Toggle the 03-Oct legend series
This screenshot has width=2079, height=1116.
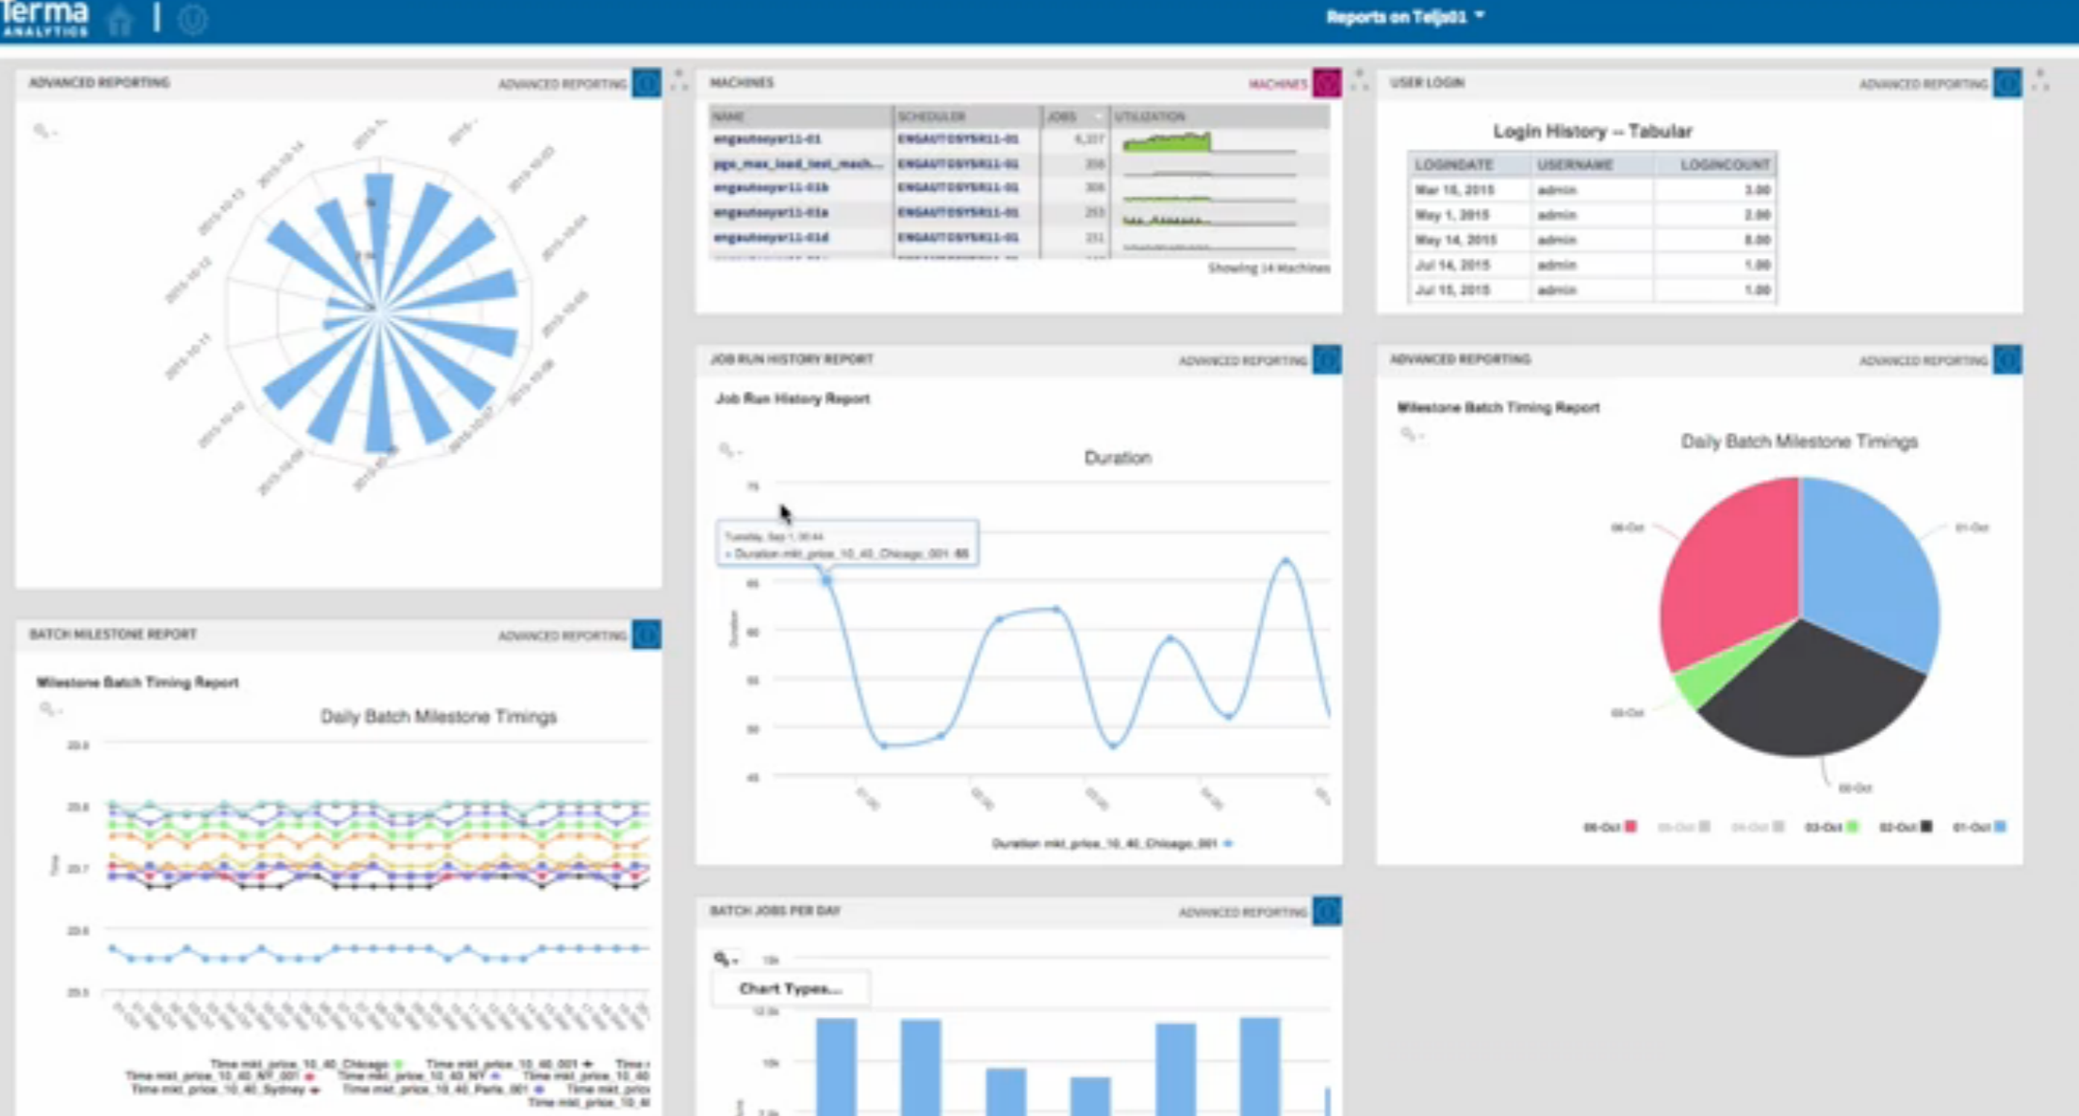tap(1830, 827)
